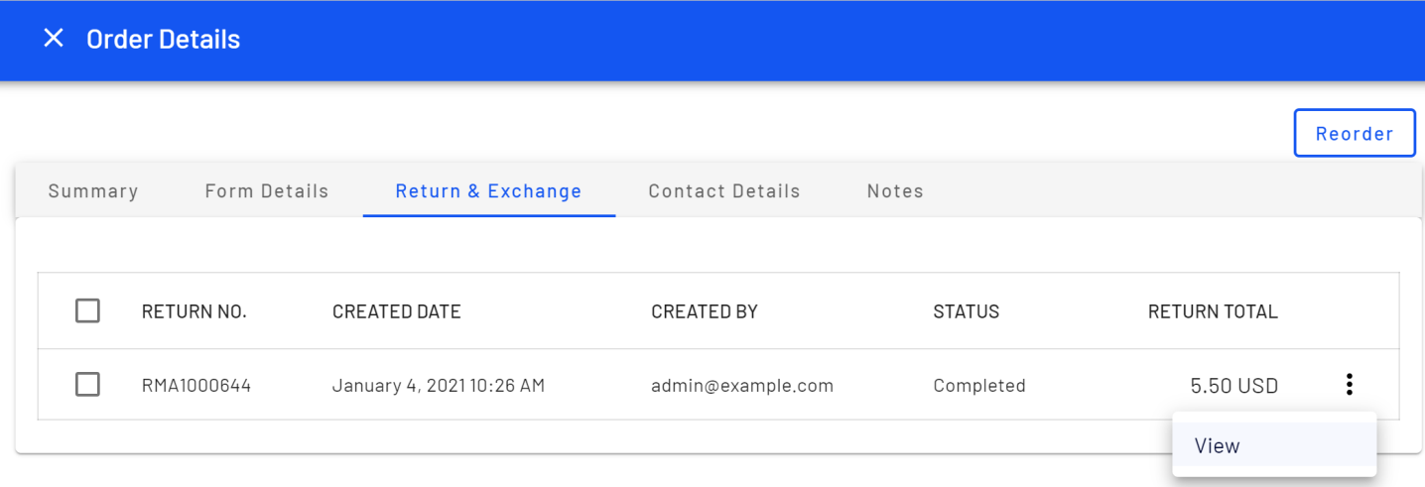Click the Completed status cell
This screenshot has height=487, width=1425.
click(978, 386)
